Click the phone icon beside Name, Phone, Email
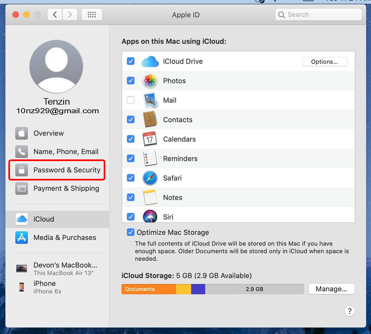Viewport: 371px width, 334px height. click(x=22, y=152)
